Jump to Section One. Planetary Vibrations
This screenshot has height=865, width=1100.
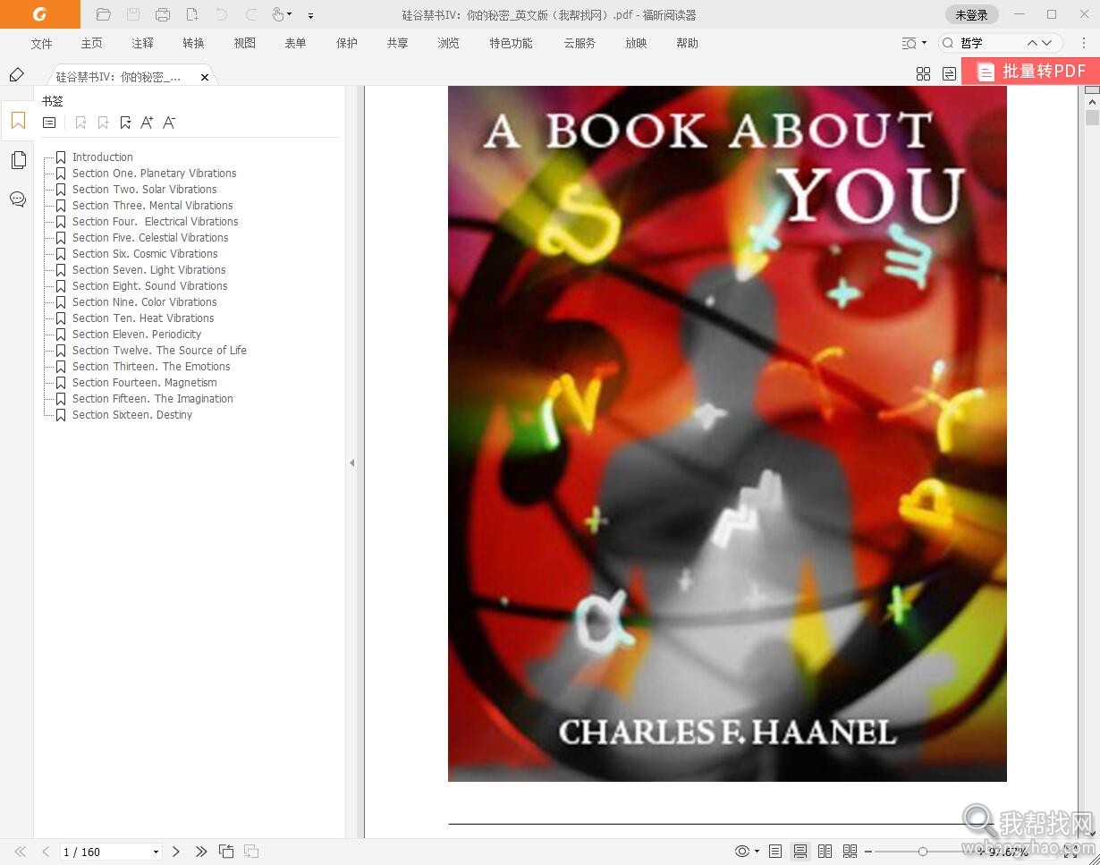tap(154, 173)
